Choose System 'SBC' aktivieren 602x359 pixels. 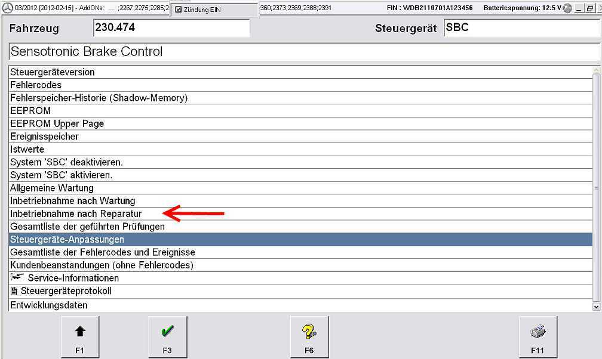(x=62, y=175)
